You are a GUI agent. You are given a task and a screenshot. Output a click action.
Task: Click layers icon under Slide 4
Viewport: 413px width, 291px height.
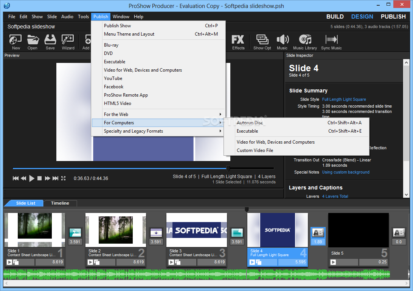[259, 262]
